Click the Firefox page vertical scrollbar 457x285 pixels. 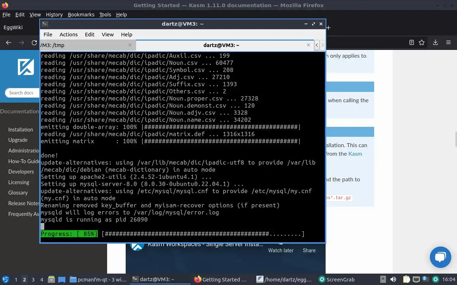[x=456, y=139]
